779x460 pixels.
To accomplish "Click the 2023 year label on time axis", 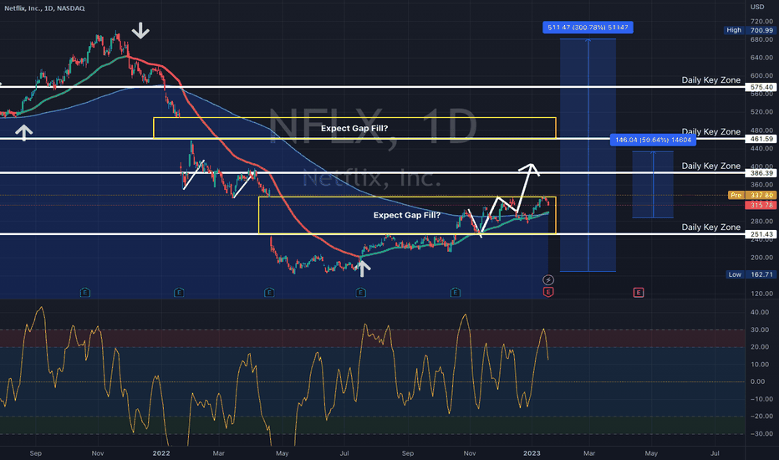I will click(532, 453).
